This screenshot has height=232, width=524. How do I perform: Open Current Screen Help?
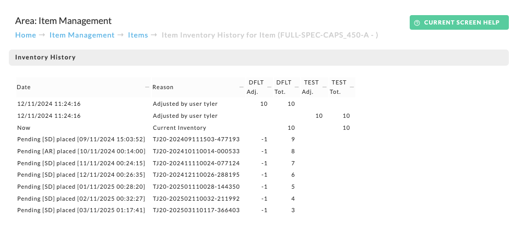[x=459, y=22]
